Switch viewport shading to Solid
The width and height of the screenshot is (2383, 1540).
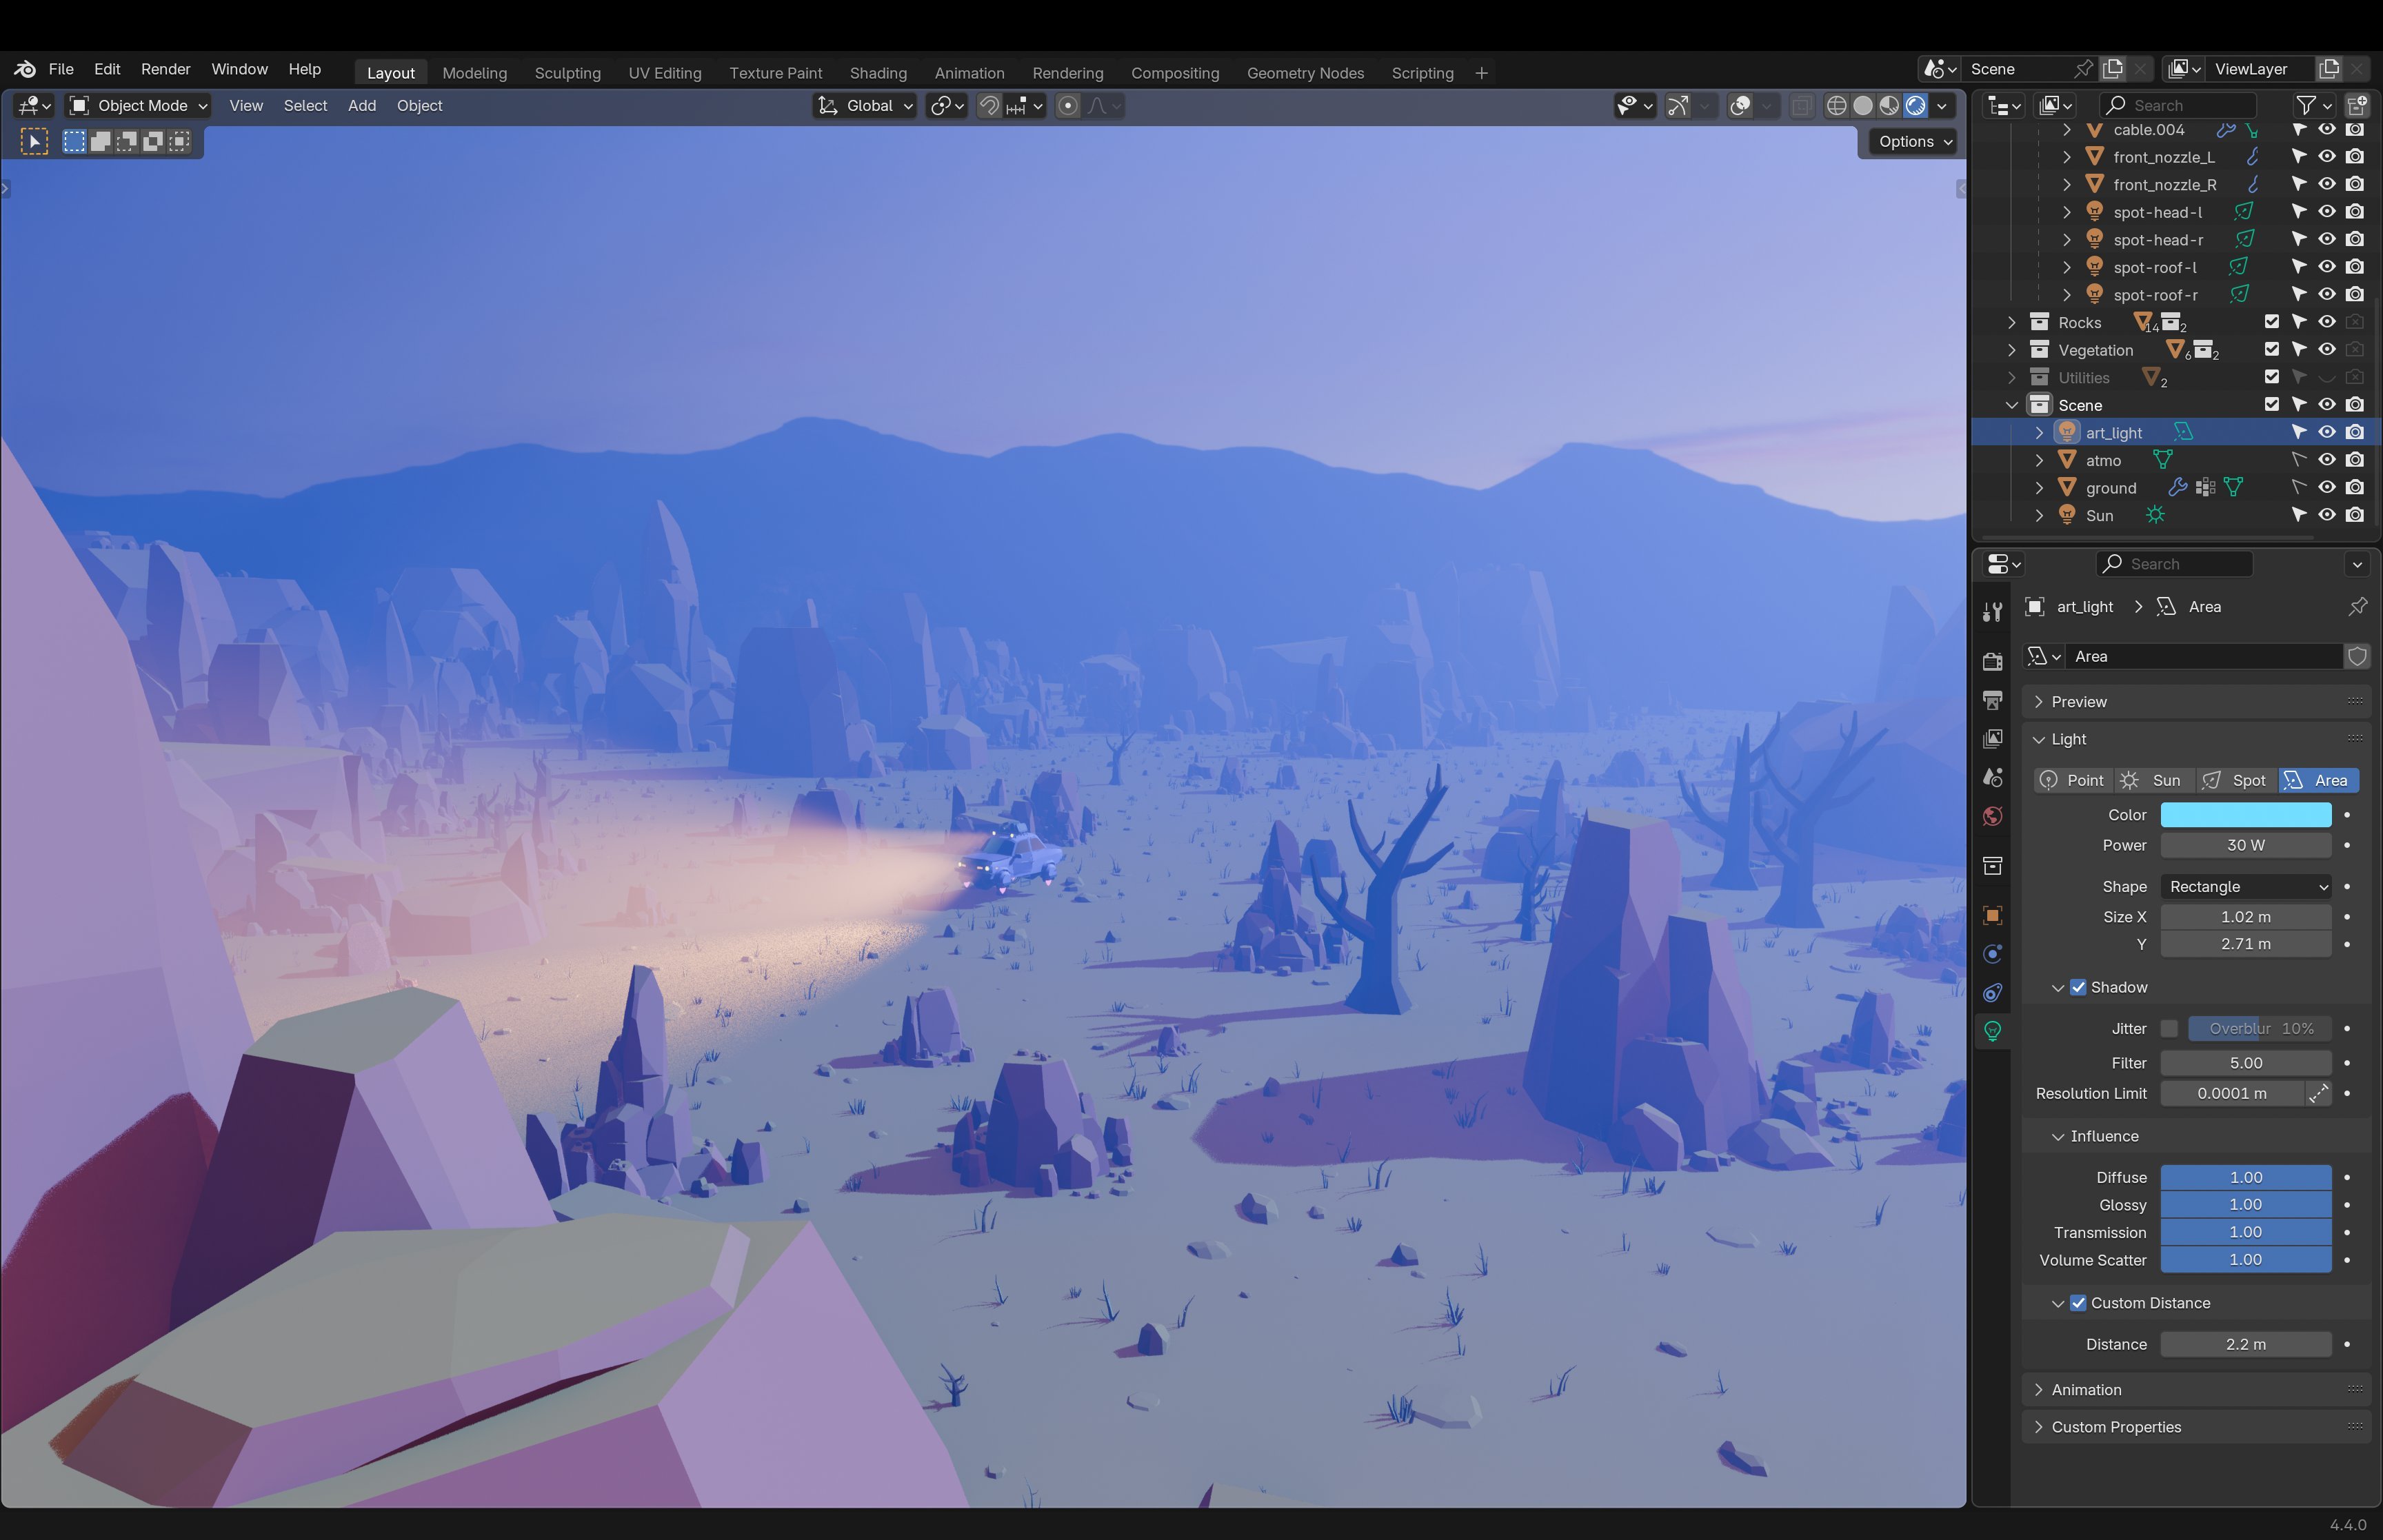pos(1862,105)
